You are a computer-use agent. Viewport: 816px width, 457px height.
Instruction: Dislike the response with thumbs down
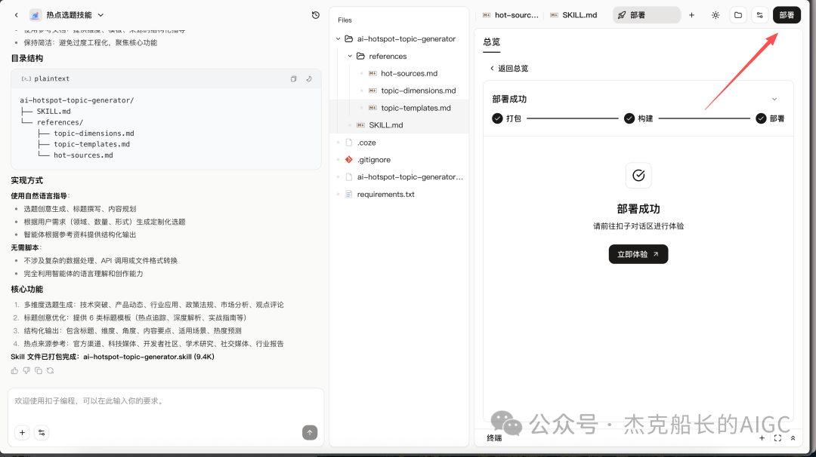click(26, 371)
